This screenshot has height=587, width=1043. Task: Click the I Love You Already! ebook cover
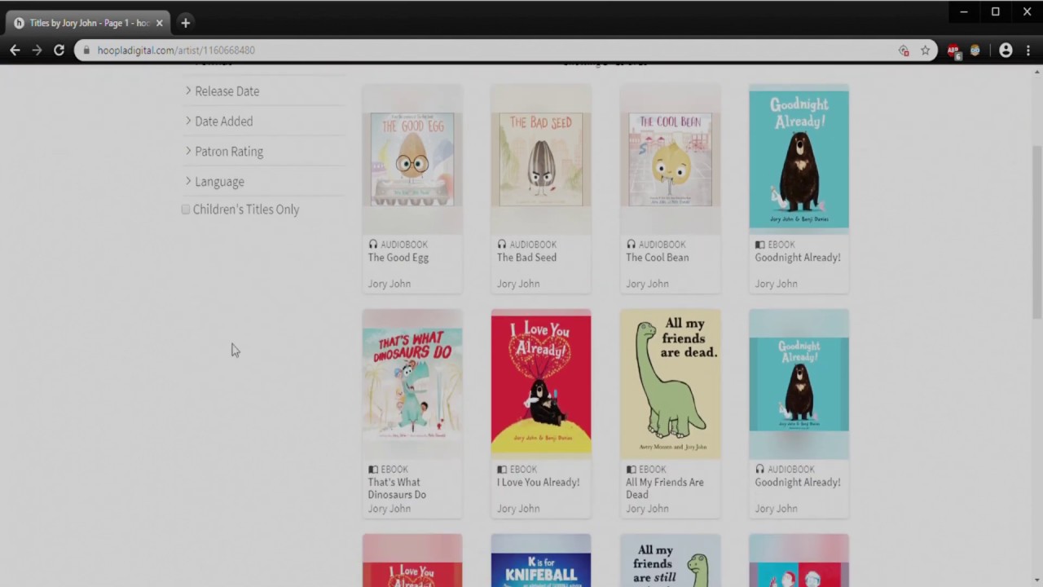coord(541,384)
